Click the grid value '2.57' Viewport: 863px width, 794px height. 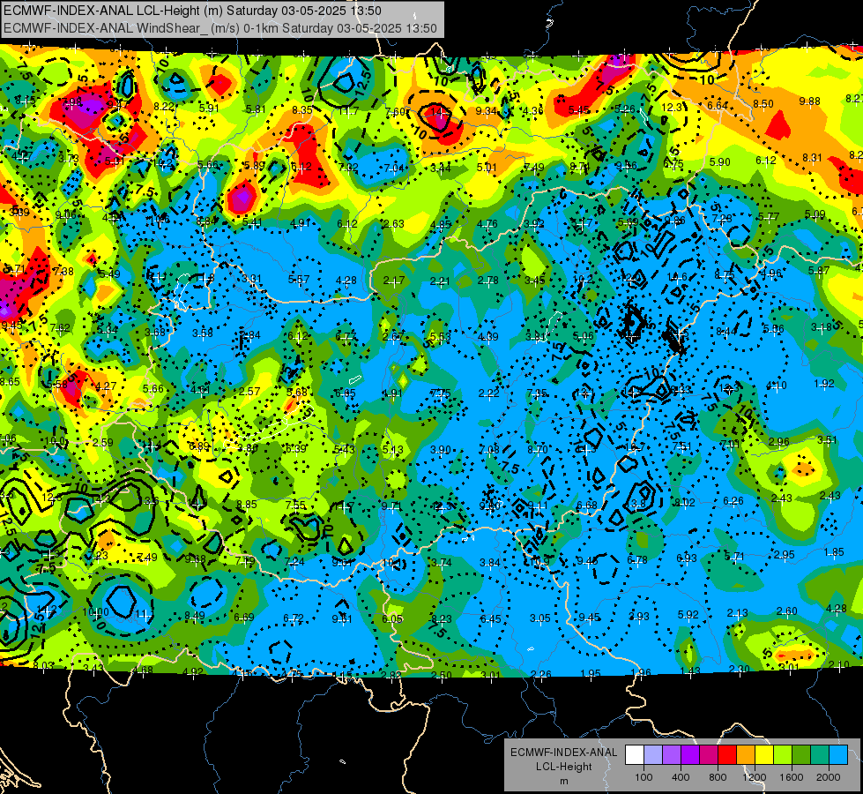249,391
